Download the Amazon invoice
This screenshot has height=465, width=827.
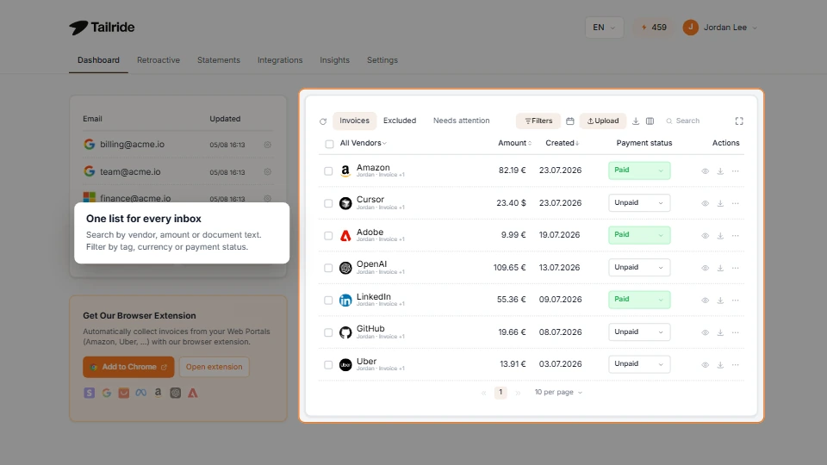[x=720, y=171]
